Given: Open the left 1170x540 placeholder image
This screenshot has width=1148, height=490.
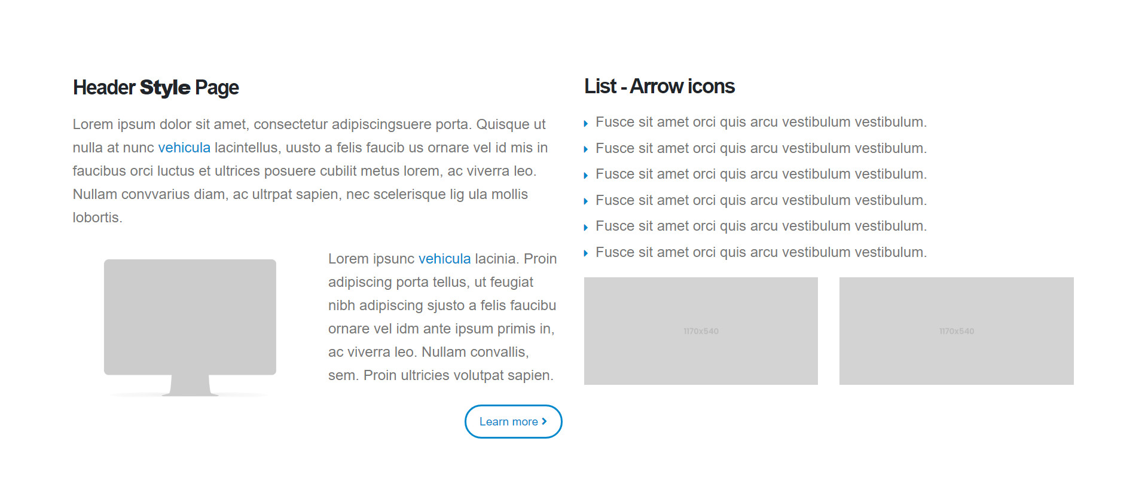Looking at the screenshot, I should (701, 331).
